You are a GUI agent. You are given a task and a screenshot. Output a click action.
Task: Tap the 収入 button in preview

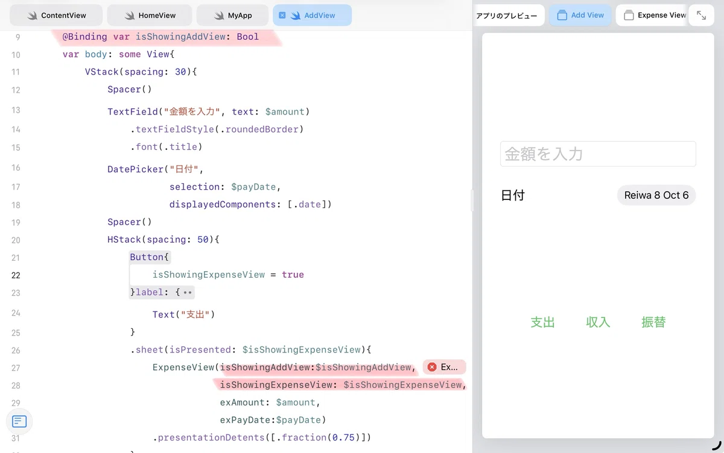pos(598,322)
